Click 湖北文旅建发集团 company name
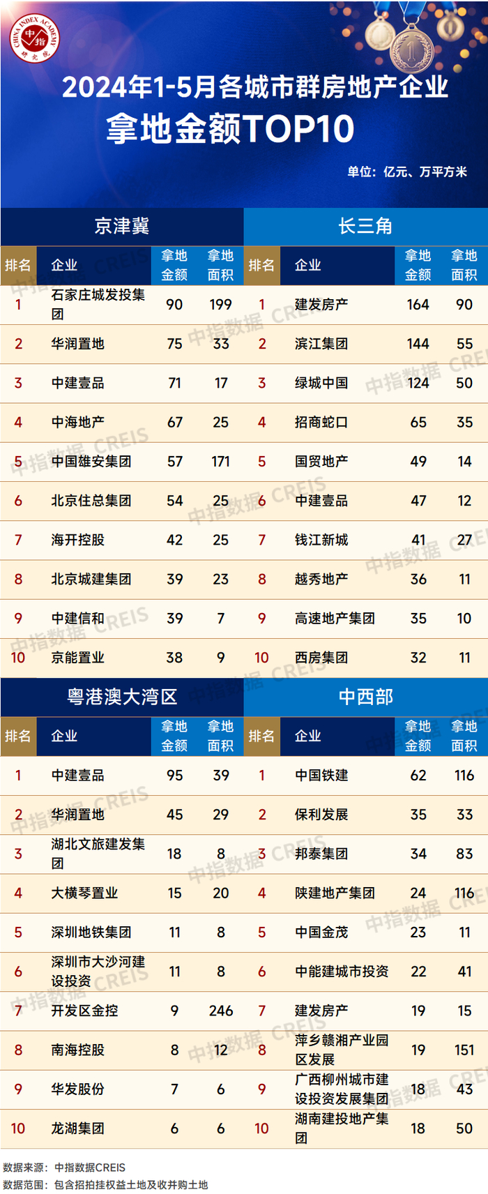Viewport: 488px width, 1194px height. click(x=98, y=854)
